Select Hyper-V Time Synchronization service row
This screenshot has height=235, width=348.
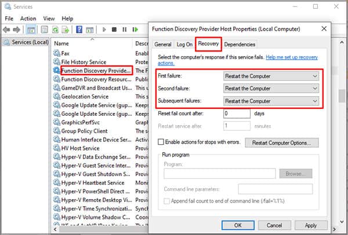point(96,208)
